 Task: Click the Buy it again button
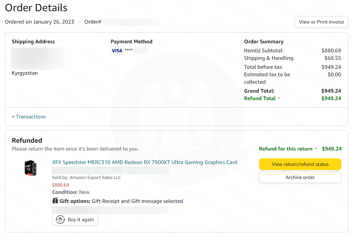click(75, 219)
